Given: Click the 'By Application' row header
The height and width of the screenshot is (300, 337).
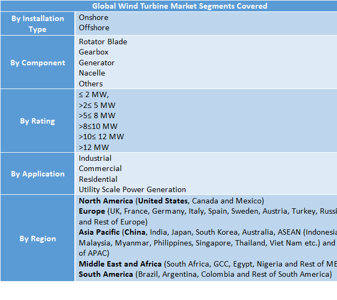Looking at the screenshot, I should pos(38,174).
